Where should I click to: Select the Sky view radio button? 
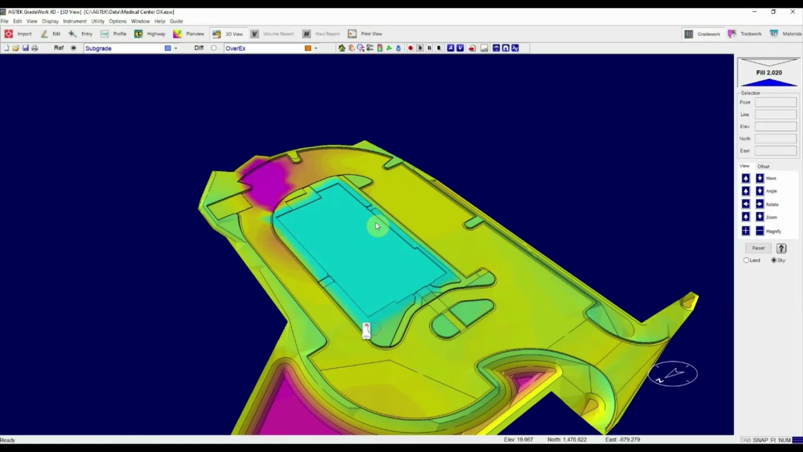pyautogui.click(x=774, y=261)
